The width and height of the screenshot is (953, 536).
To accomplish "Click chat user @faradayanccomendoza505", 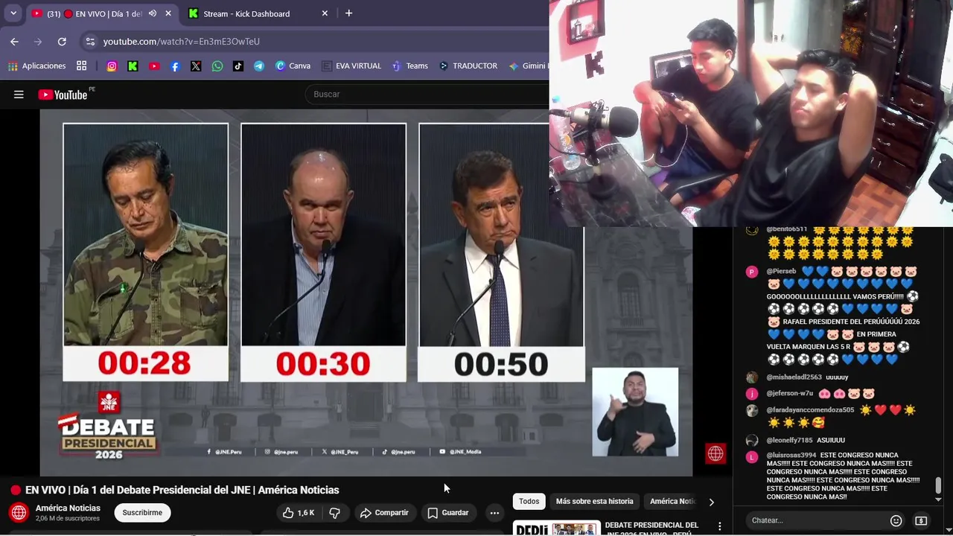I will pos(810,409).
